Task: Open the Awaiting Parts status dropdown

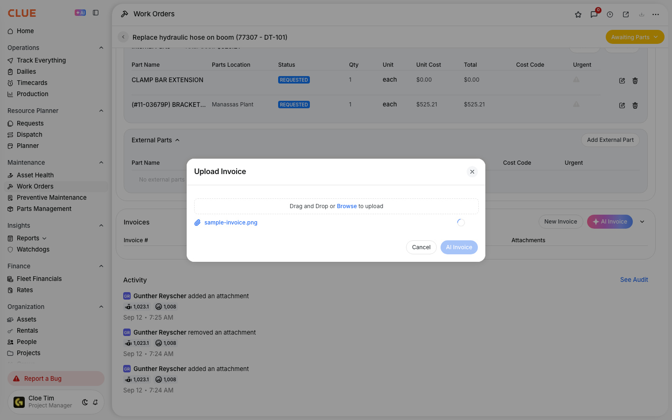Action: coord(635,37)
